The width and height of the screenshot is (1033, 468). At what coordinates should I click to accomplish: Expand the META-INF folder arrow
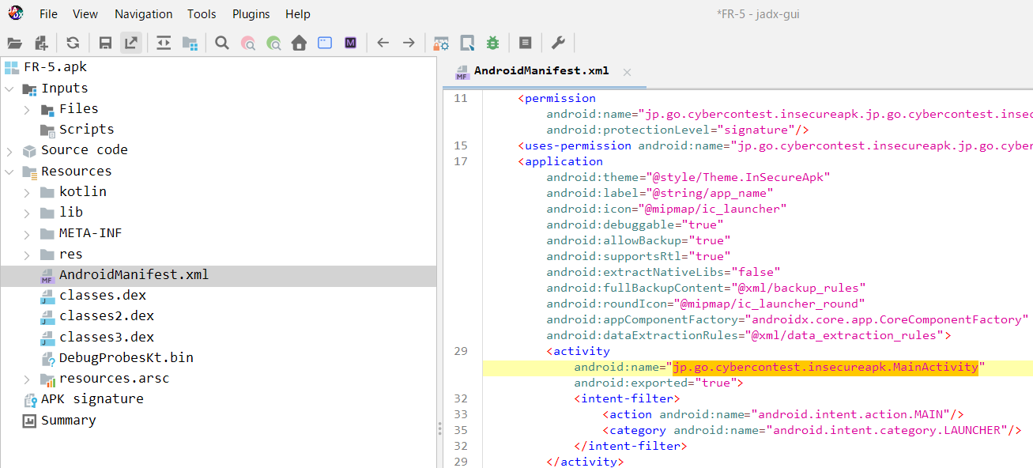click(27, 233)
